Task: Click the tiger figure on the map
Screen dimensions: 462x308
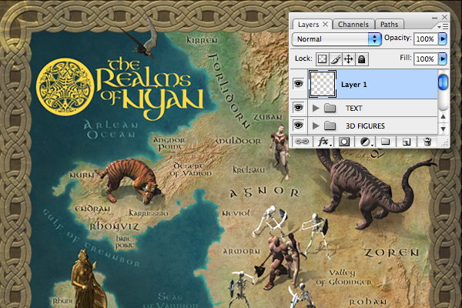Action: coord(128,180)
